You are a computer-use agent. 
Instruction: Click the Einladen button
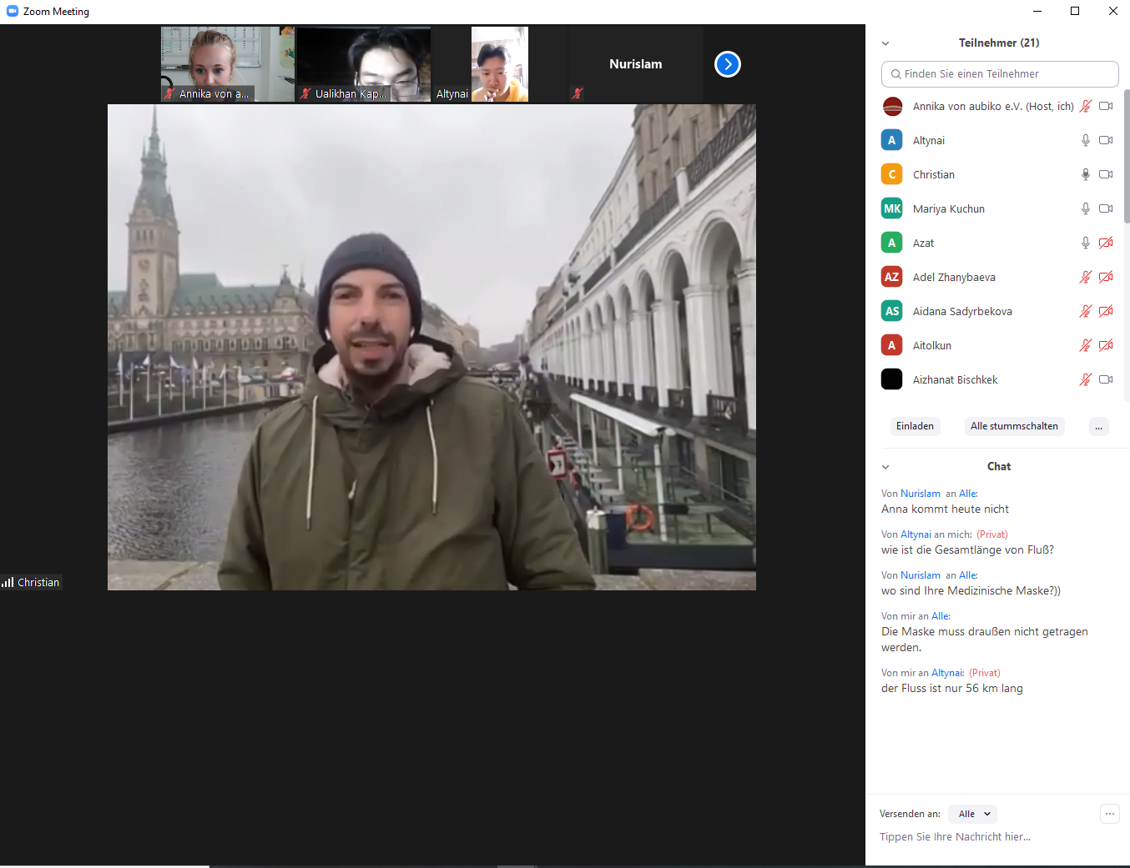(x=915, y=426)
